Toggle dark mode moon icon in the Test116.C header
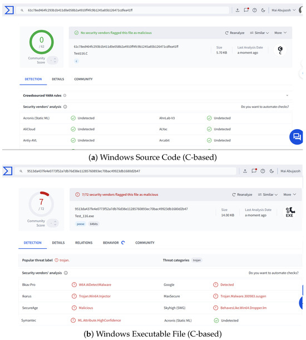The width and height of the screenshot is (306, 340). 263,10
